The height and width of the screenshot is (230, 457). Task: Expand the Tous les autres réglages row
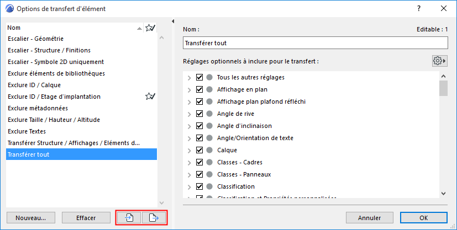coord(190,77)
